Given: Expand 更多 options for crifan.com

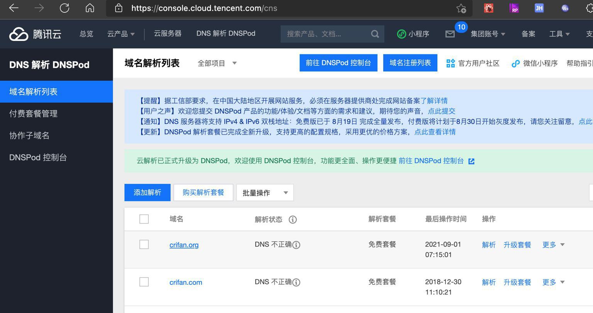Looking at the screenshot, I should click(x=553, y=282).
